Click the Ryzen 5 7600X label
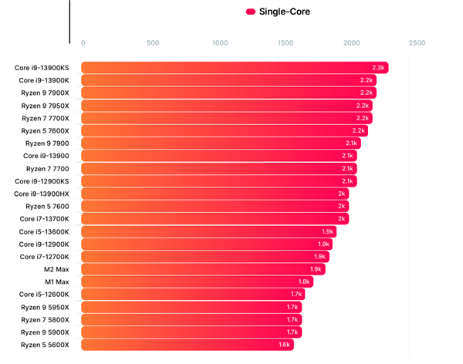Viewport: 463px width, 364px height. (x=45, y=131)
